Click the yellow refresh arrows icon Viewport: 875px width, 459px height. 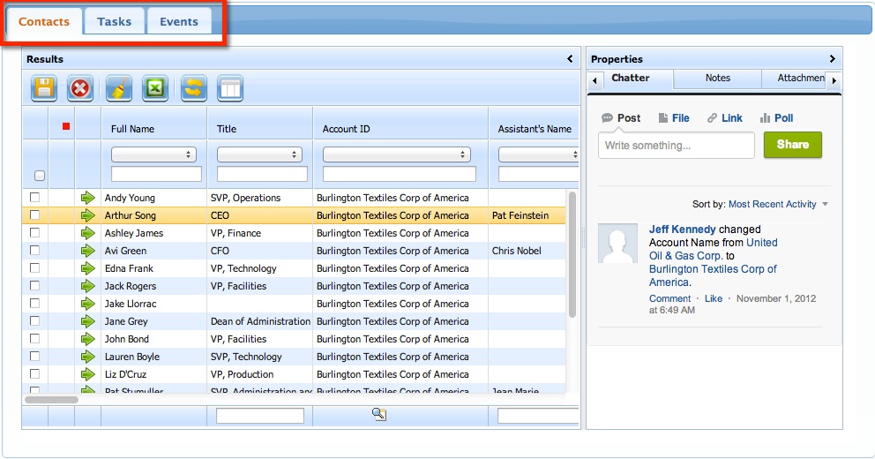(x=193, y=88)
